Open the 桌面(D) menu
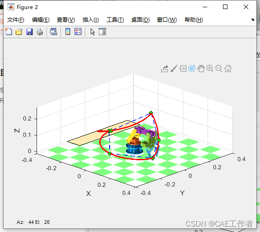The height and width of the screenshot is (232, 260). point(140,20)
